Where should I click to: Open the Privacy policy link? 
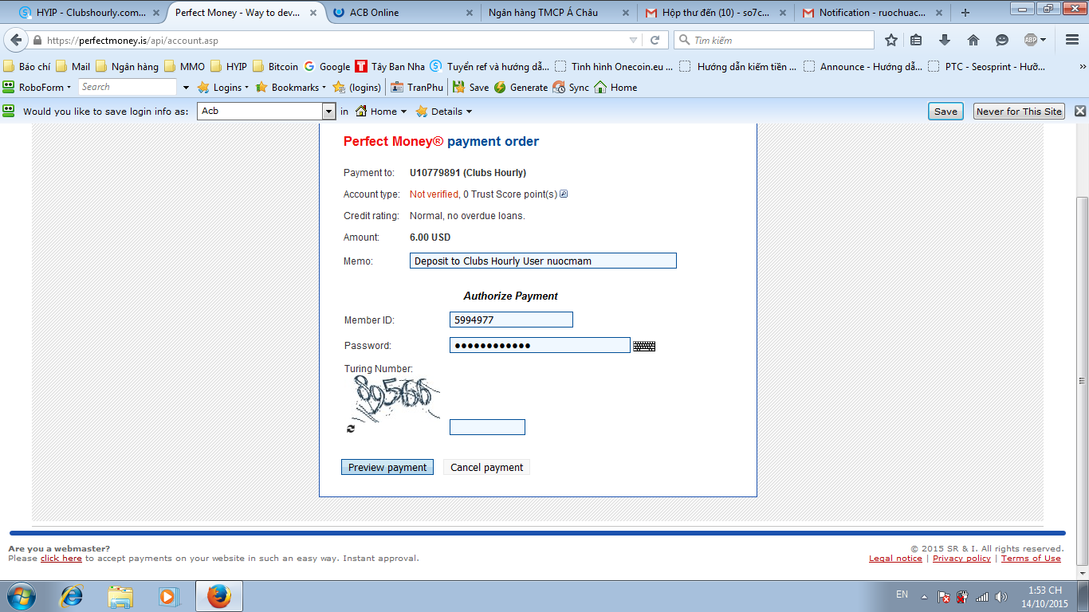(961, 559)
